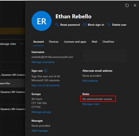Screen dimensions: 139x136
Task: Click the Reset password button
Action: [x=68, y=25]
